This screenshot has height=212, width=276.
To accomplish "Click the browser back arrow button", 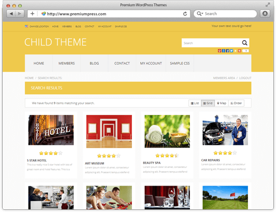I will point(11,14).
